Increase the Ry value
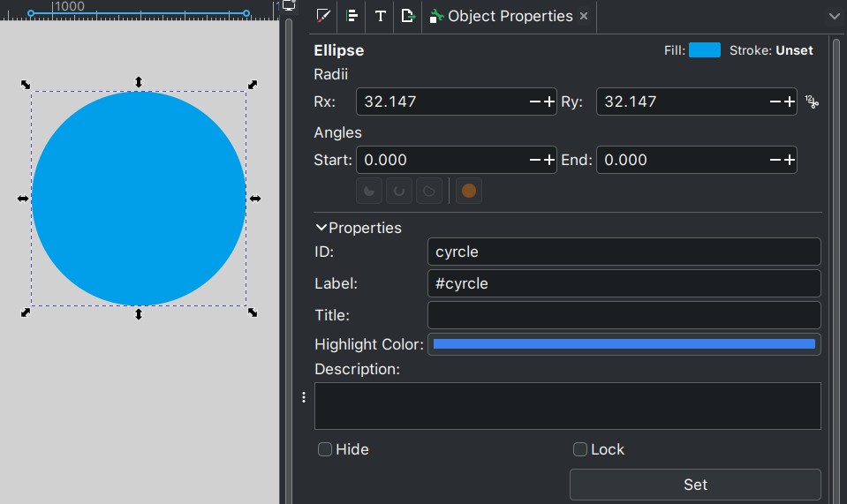The height and width of the screenshot is (504, 847). coord(790,102)
